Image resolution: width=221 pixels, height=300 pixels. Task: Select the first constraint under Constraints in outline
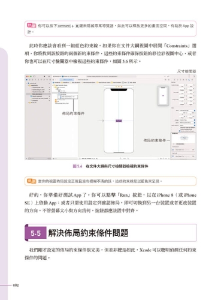click(68, 96)
